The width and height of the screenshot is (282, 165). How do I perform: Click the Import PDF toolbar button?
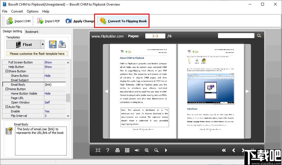48,21
